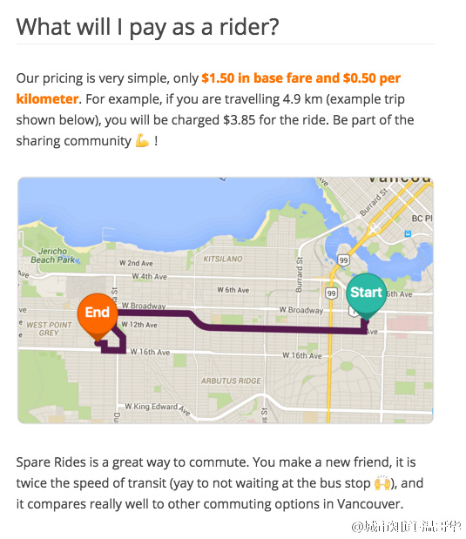Viewport: 466px width, 539px height.
Task: Click the 'What will I pay as a rider?' heading
Action: tap(147, 27)
